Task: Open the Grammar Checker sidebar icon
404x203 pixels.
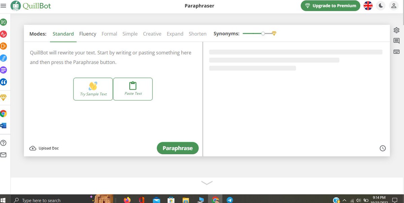Action: pyautogui.click(x=3, y=34)
